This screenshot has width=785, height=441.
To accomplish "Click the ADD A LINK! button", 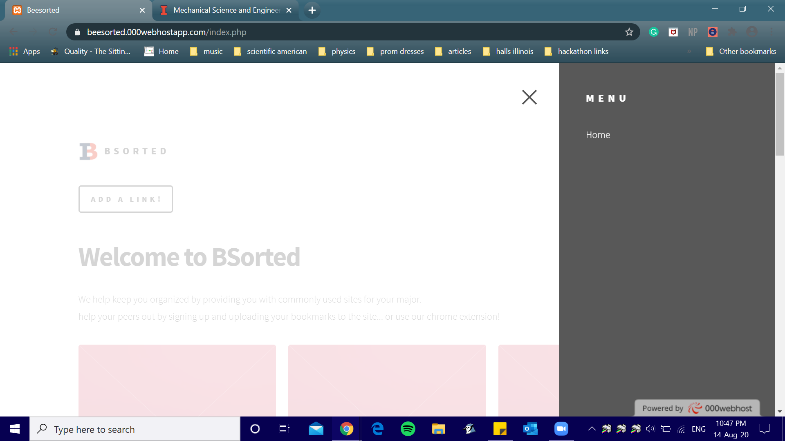I will coord(126,199).
